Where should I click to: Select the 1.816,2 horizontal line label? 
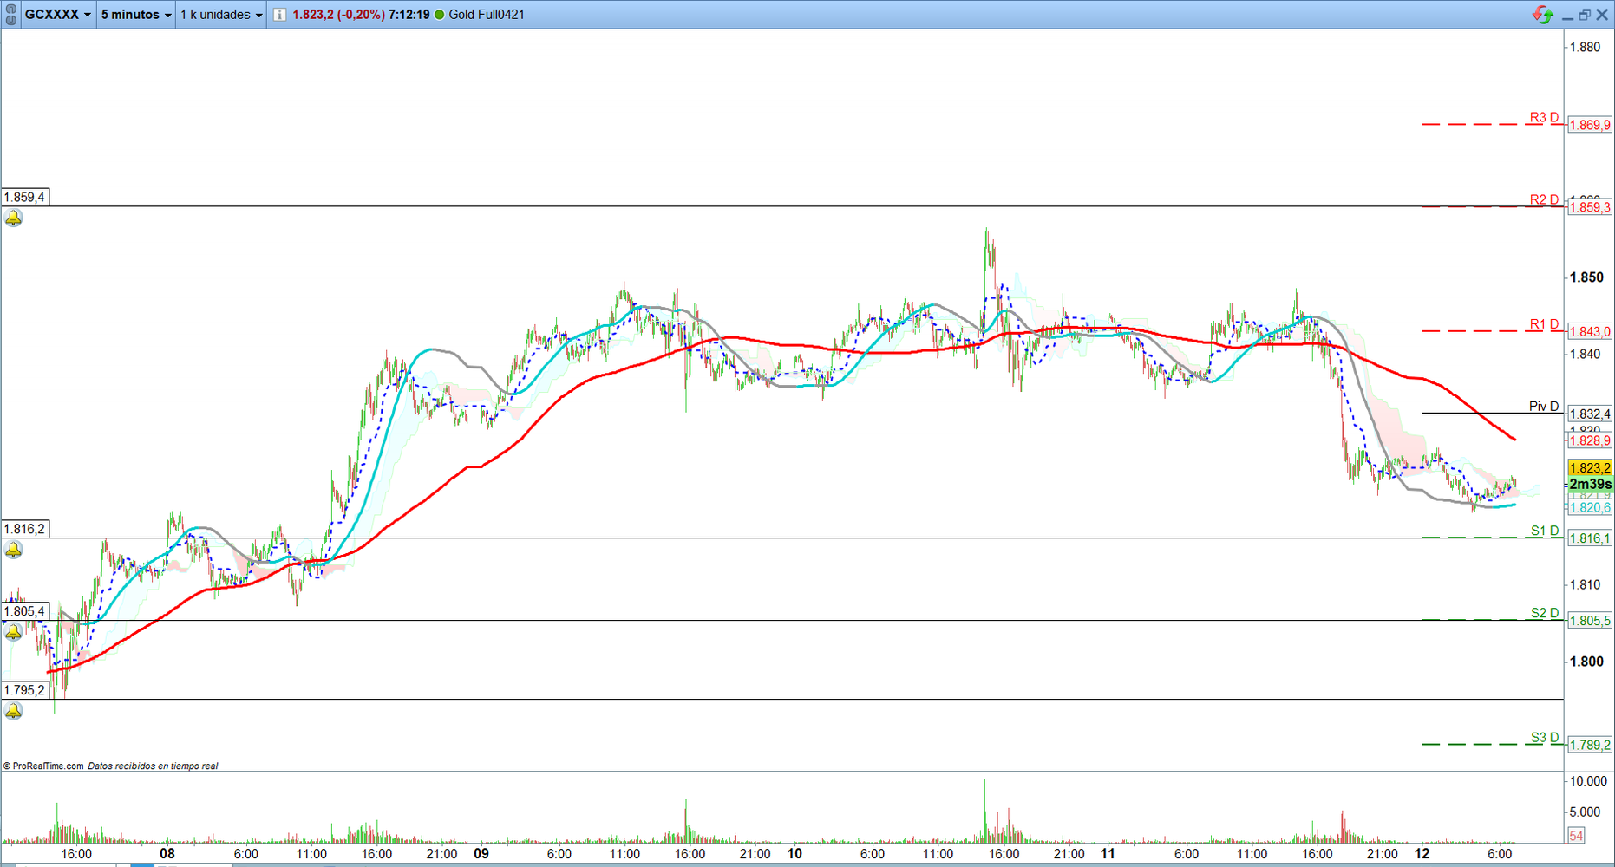24,529
